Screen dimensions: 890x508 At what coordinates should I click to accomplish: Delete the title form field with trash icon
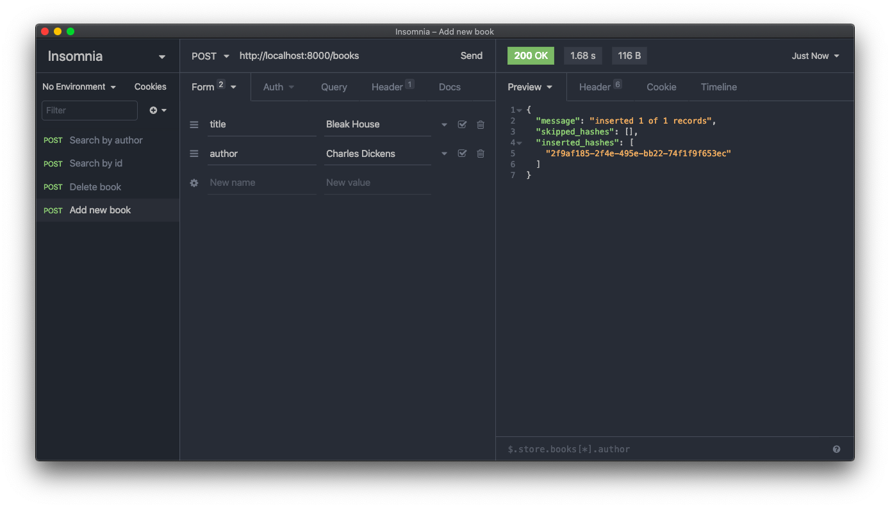pyautogui.click(x=481, y=125)
